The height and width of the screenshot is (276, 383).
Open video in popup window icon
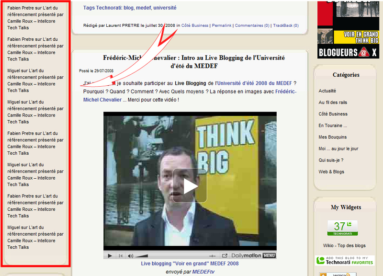(225, 256)
